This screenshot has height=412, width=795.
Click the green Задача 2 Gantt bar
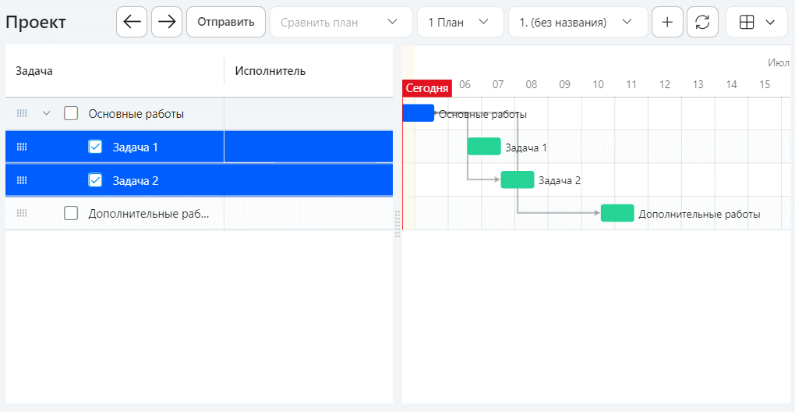pos(518,179)
